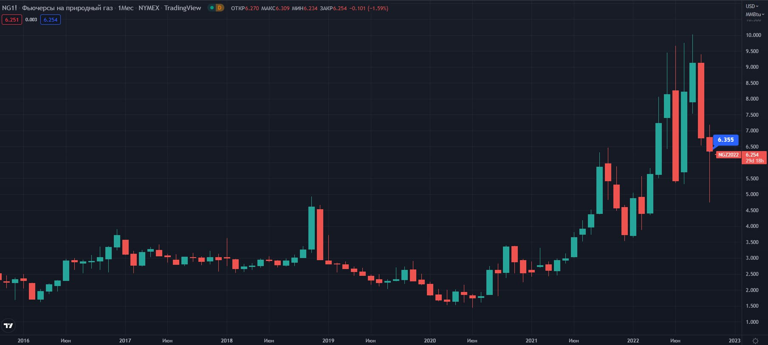768x345 pixels.
Task: Click the 1Мес interval label
Action: tap(126, 8)
